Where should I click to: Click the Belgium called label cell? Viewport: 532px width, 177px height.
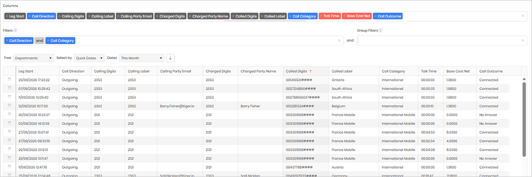354,106
